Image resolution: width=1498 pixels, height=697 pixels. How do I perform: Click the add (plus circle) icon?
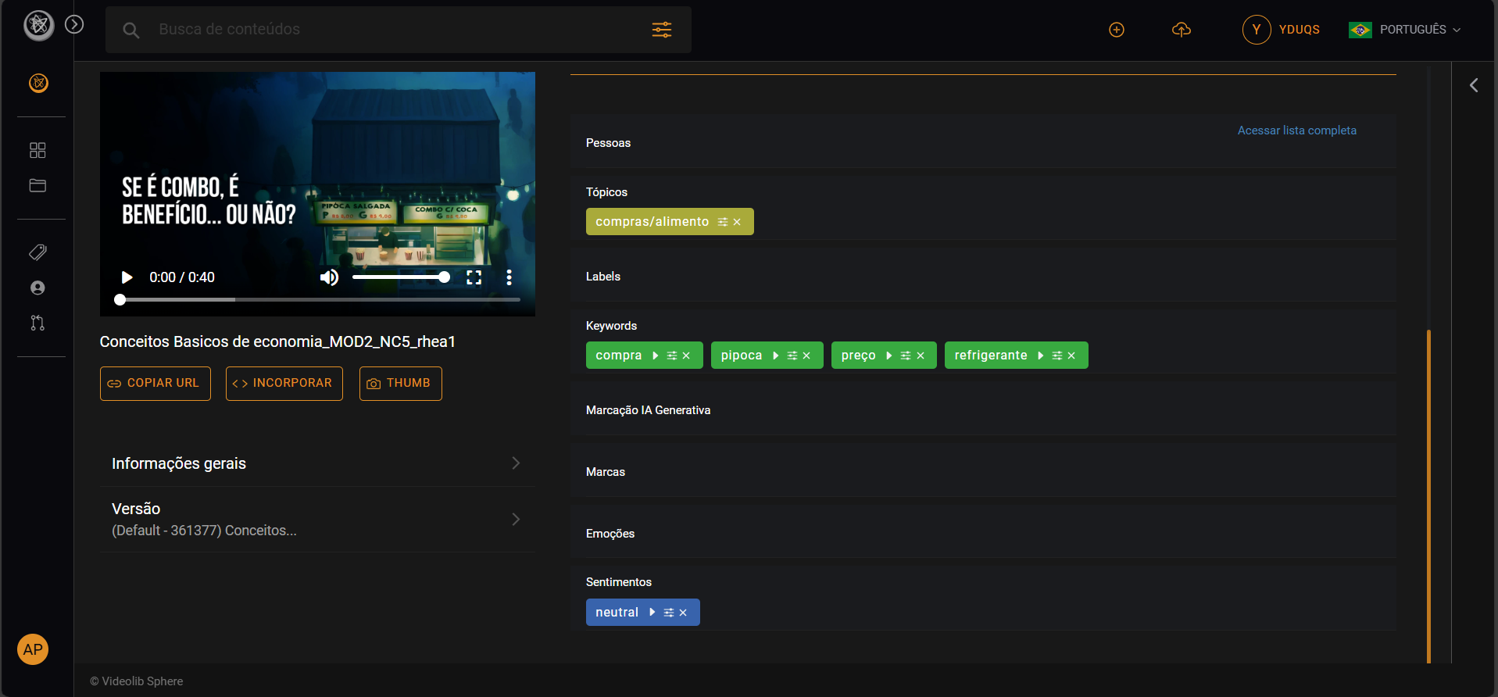coord(1117,30)
